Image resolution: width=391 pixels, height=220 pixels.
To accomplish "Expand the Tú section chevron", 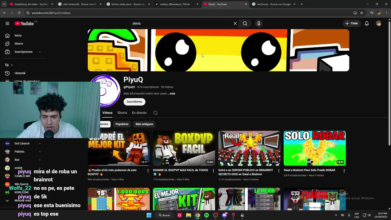I will click(12, 65).
